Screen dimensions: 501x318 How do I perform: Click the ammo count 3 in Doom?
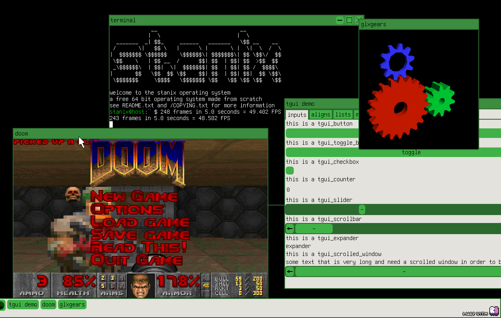coord(42,281)
